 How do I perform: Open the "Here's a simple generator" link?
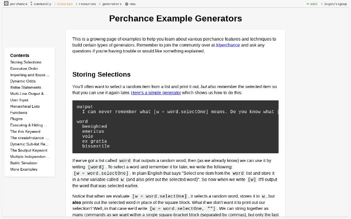[x=156, y=93]
